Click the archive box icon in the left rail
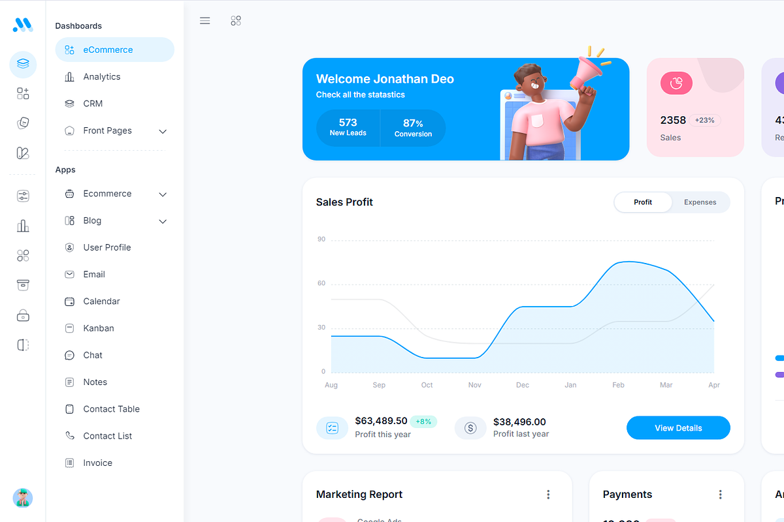The width and height of the screenshot is (784, 522). [x=22, y=285]
